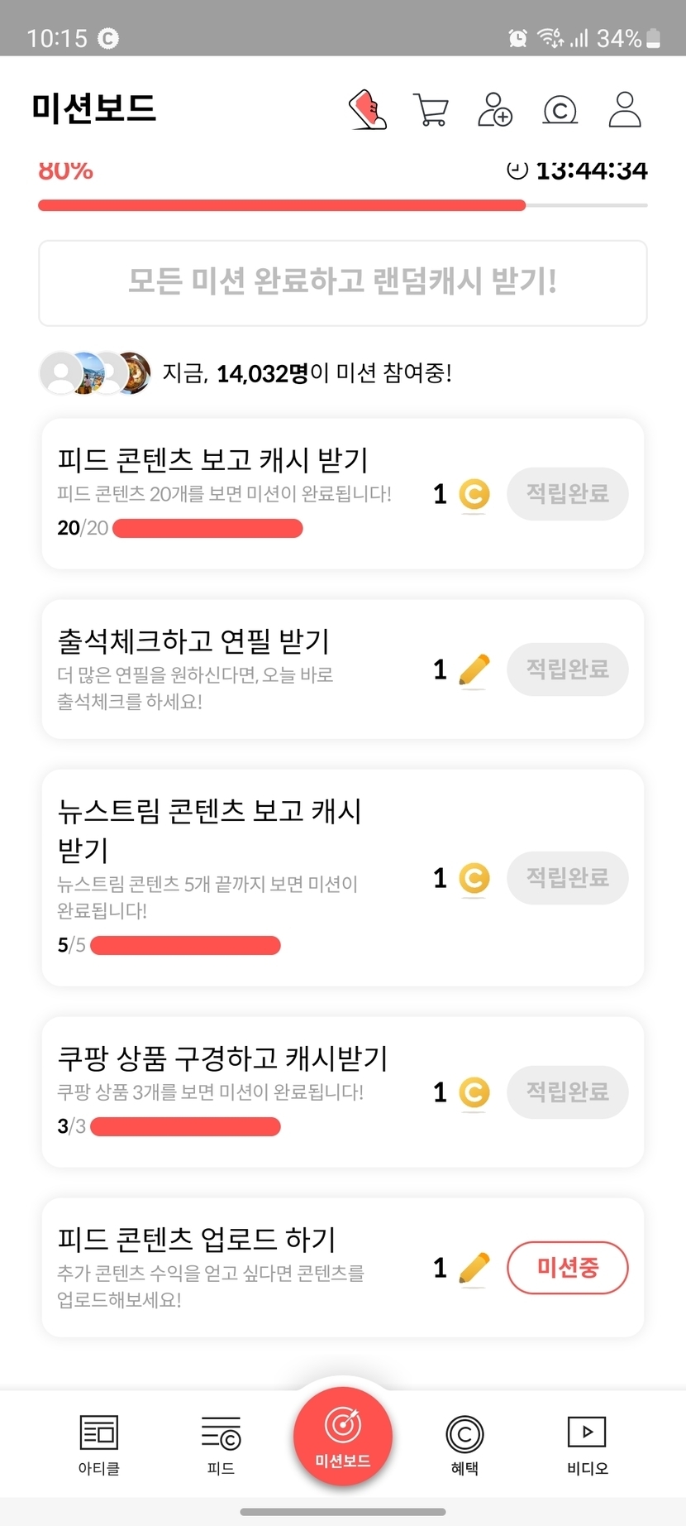Tap the red sneaker icon in header

[368, 110]
